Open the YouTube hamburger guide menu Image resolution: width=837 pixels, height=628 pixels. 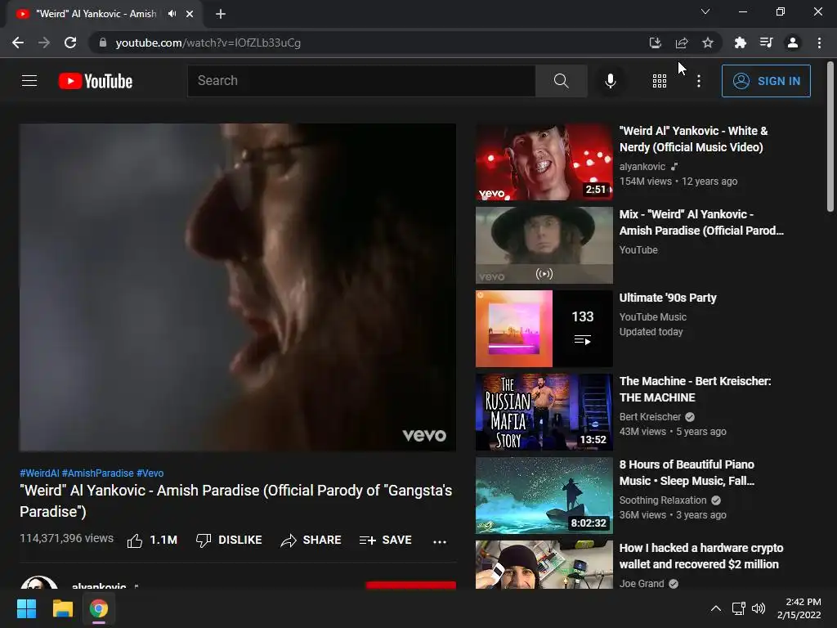click(29, 81)
